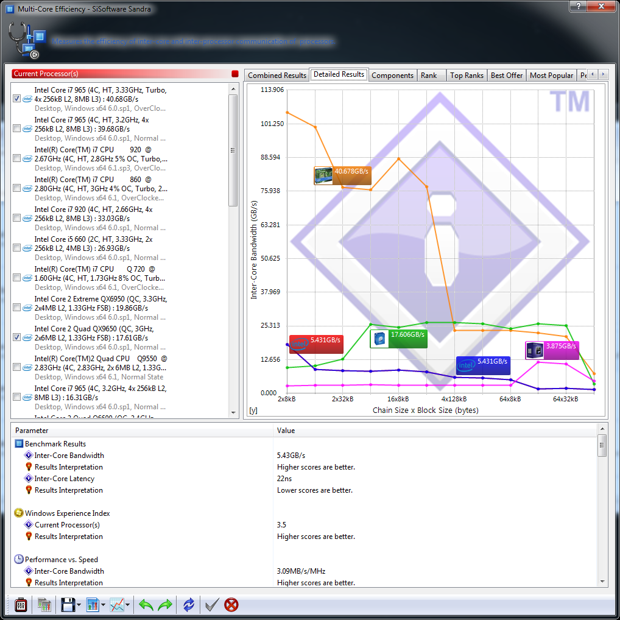
Task: Accept with the grey checkmark icon
Action: pyautogui.click(x=212, y=605)
